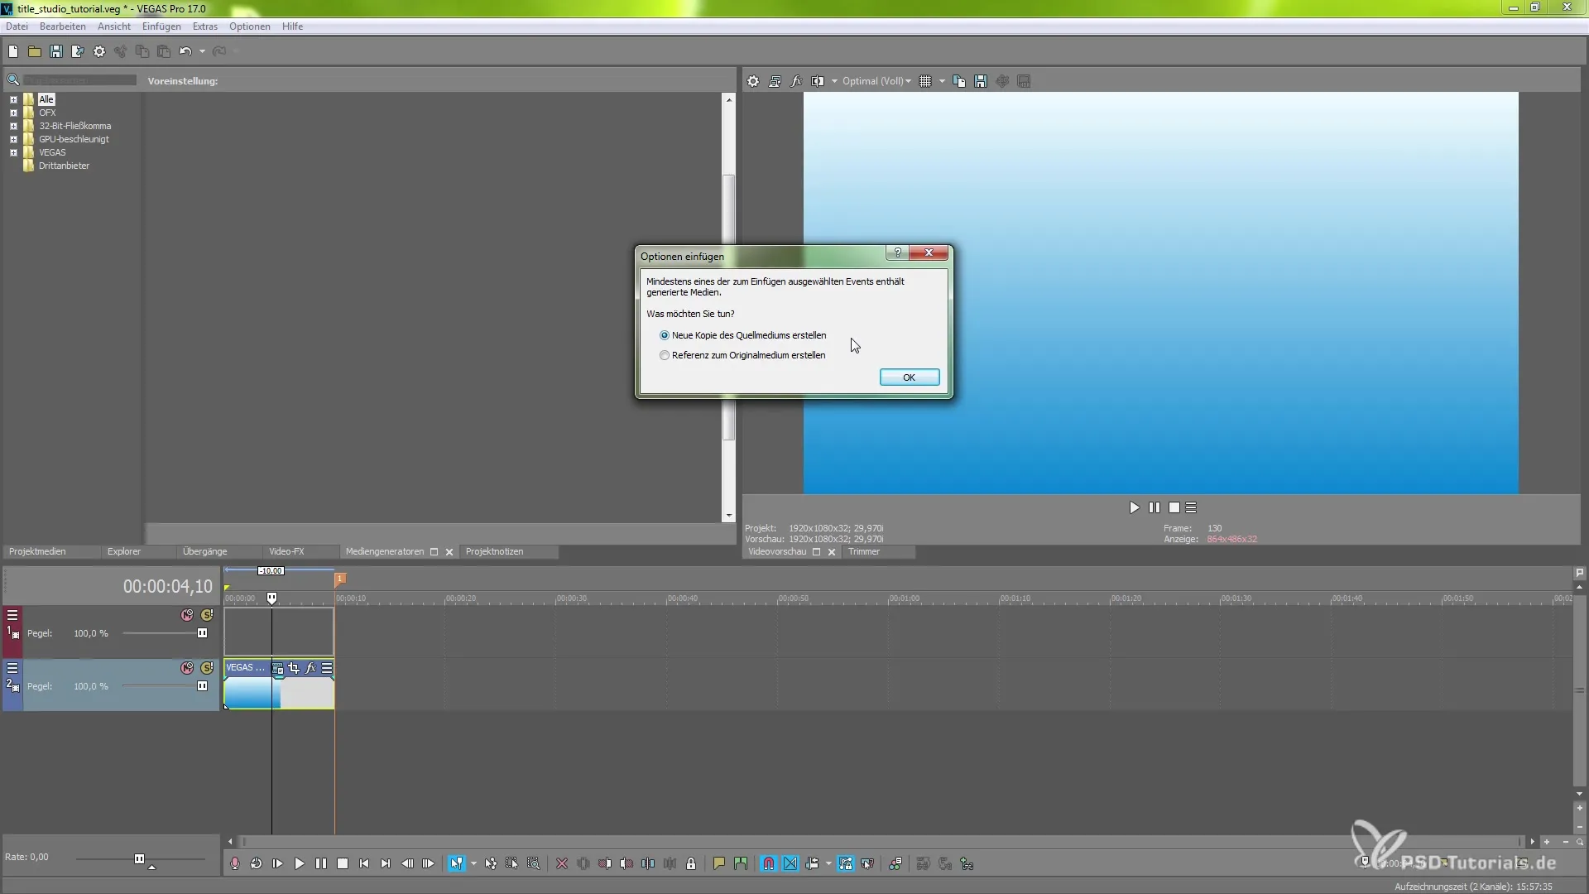Adjust track 2 Pegel slider
This screenshot has width=1589, height=894.
point(202,686)
